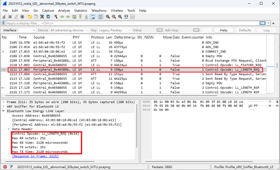The width and height of the screenshot is (280, 170).
Task: Collapse Bluetooth Low Energy Link Layer node
Action: click(3, 111)
